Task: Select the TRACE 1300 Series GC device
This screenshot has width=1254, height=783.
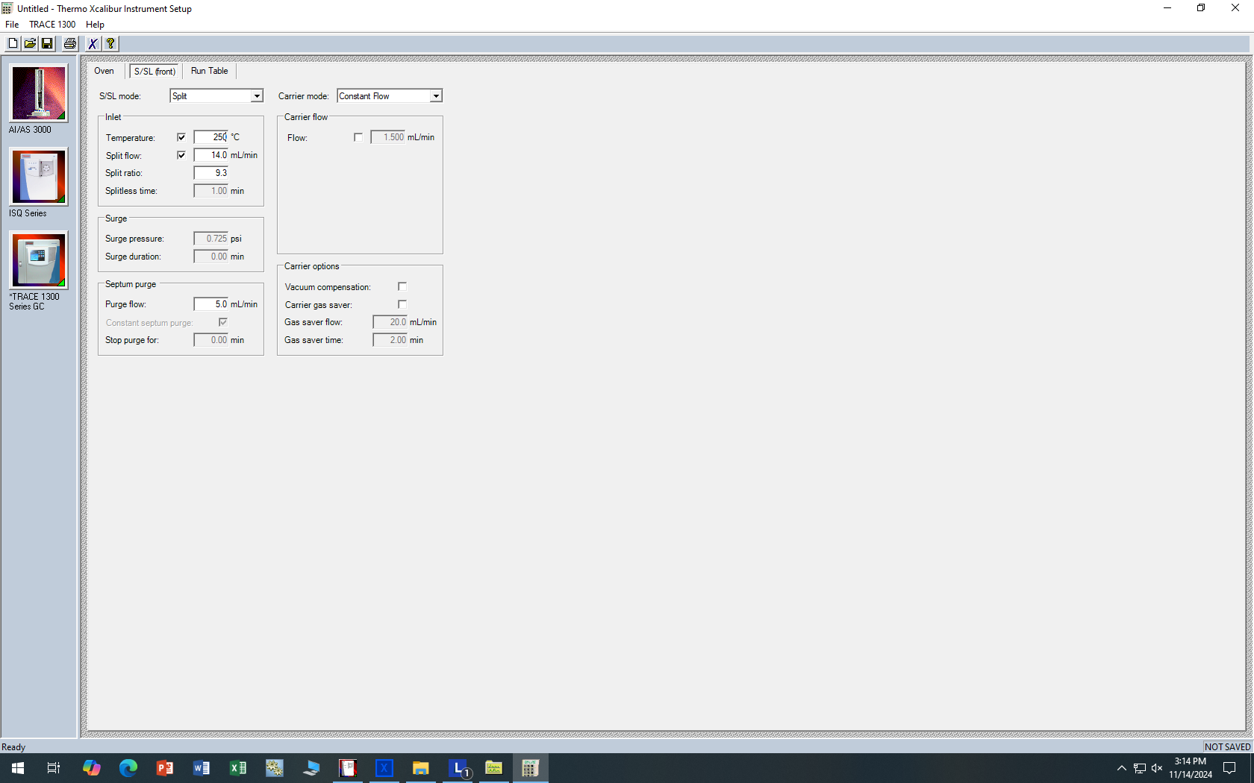Action: pyautogui.click(x=39, y=260)
